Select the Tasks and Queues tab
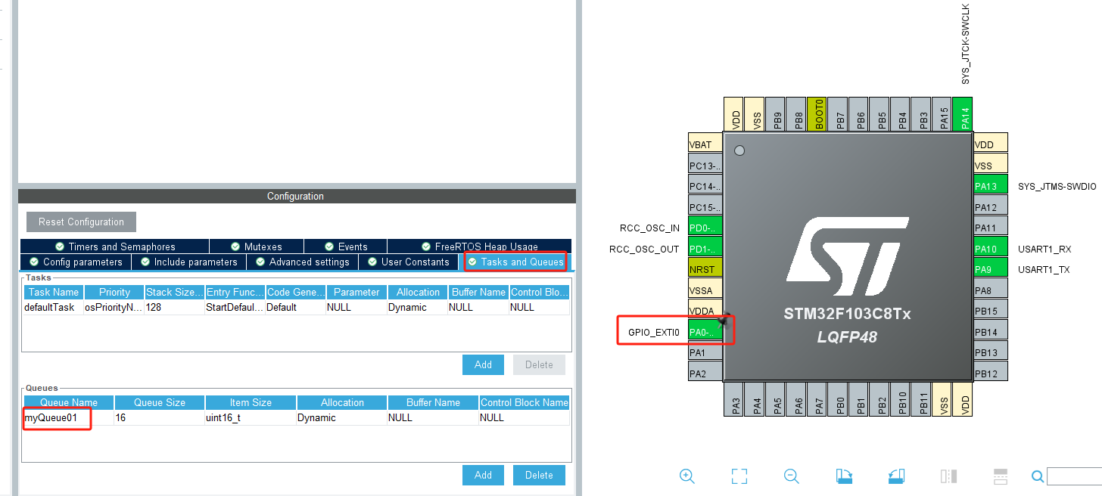1102x496 pixels. pos(515,262)
